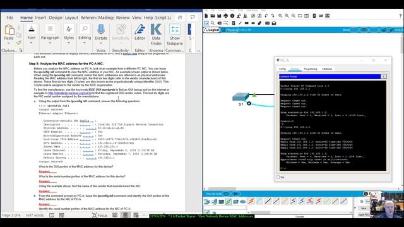Open the Attributes tab in PC-A window
404x227 pixels.
point(327,69)
